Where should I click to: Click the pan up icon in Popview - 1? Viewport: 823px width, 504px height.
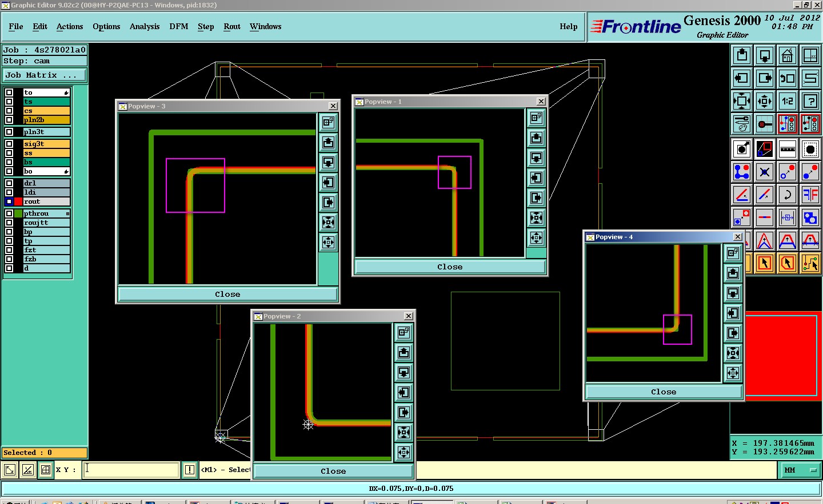[x=536, y=138]
